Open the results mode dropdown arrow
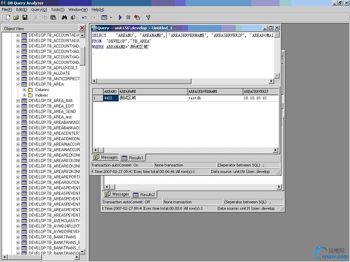This screenshot has width=350, height=262. coord(111,17)
